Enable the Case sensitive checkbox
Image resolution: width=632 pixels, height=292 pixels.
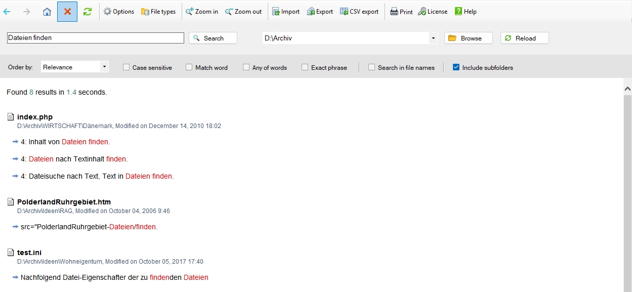[127, 67]
